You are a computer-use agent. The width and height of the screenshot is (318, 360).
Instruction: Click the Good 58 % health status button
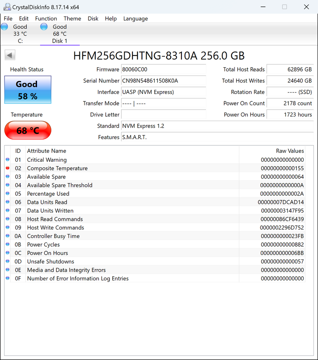click(28, 90)
